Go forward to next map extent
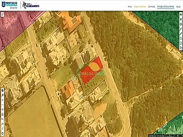This screenshot has width=183, height=137. tap(3, 124)
